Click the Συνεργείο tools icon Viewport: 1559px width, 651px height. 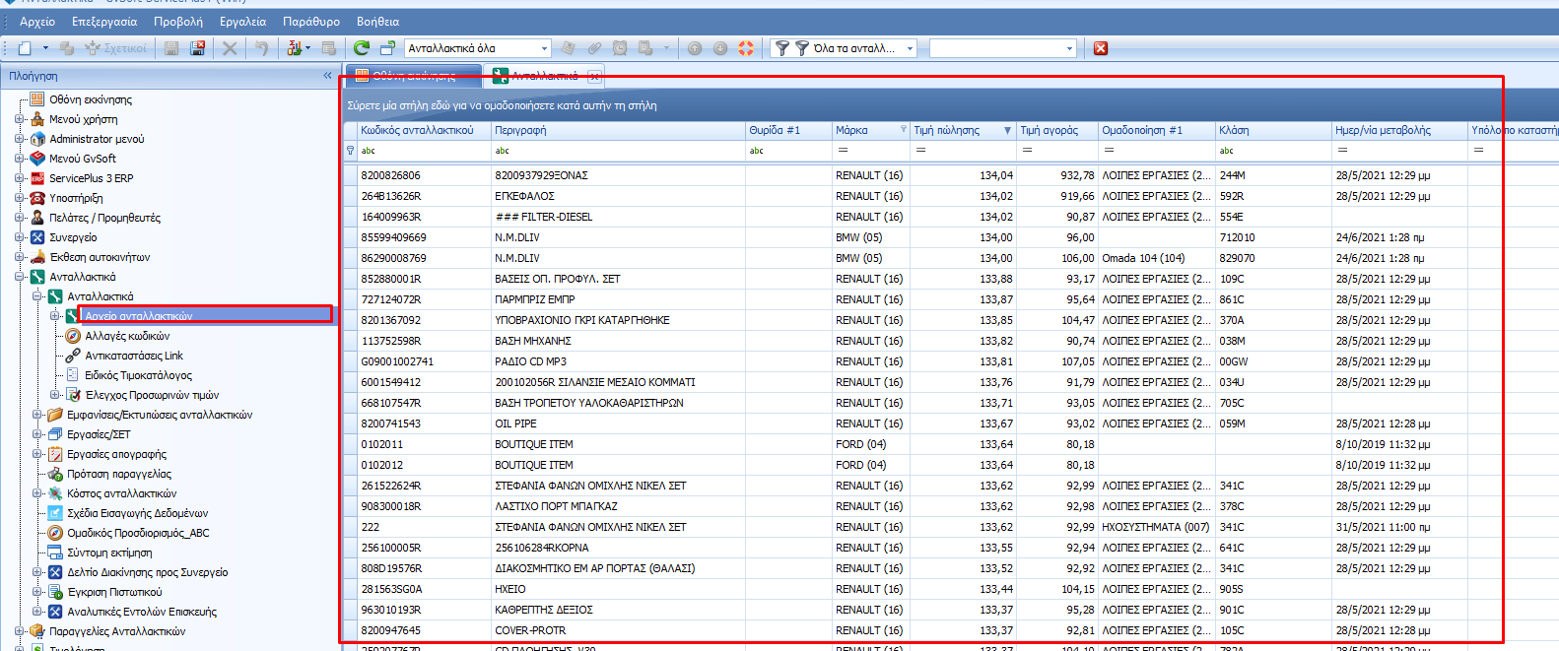tap(37, 237)
